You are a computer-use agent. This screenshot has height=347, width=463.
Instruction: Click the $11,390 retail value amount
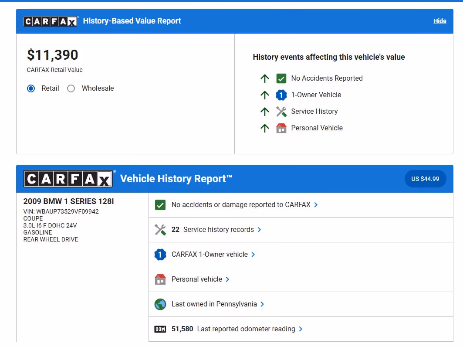click(x=53, y=55)
